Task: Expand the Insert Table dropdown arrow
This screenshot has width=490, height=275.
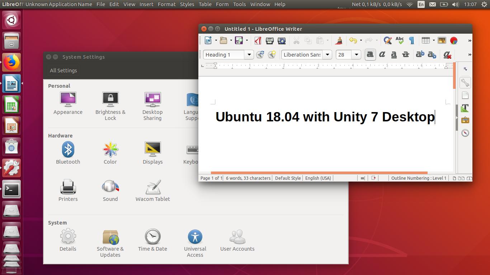Action: pos(433,40)
